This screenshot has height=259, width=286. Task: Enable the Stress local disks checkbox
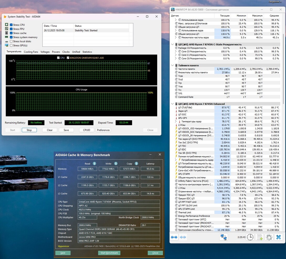click(11, 41)
